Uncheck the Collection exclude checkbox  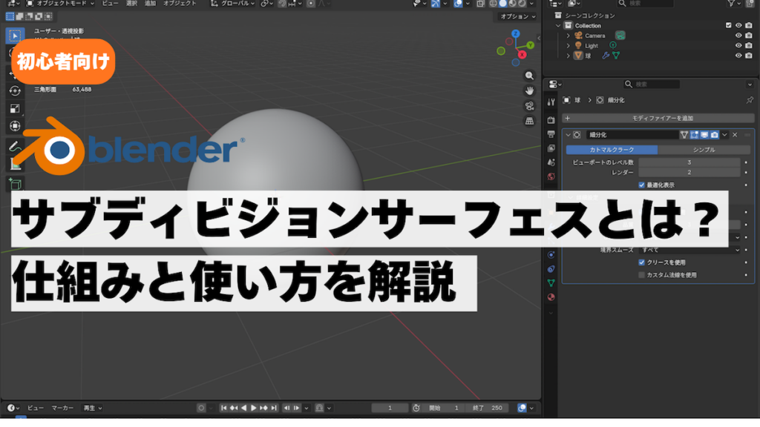[728, 25]
